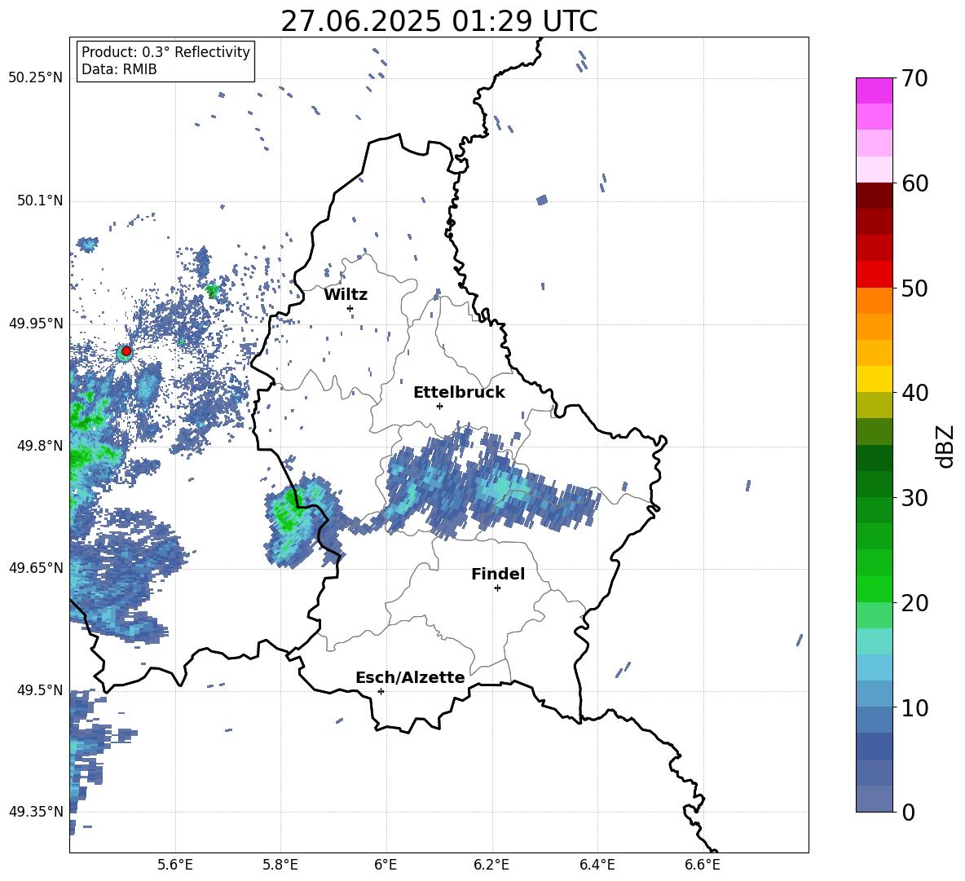Image resolution: width=965 pixels, height=881 pixels.
Task: Click the 49.95°N latitude label
Action: (36, 324)
